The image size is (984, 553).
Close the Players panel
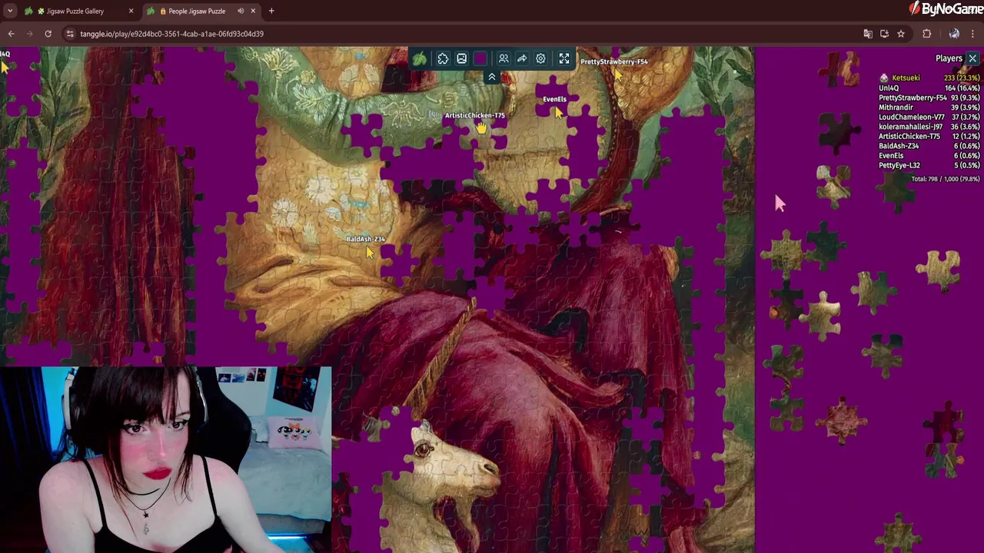coord(972,58)
